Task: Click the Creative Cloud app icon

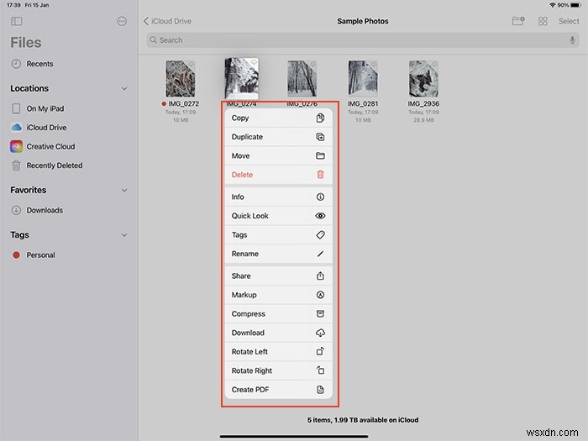Action: tap(16, 146)
